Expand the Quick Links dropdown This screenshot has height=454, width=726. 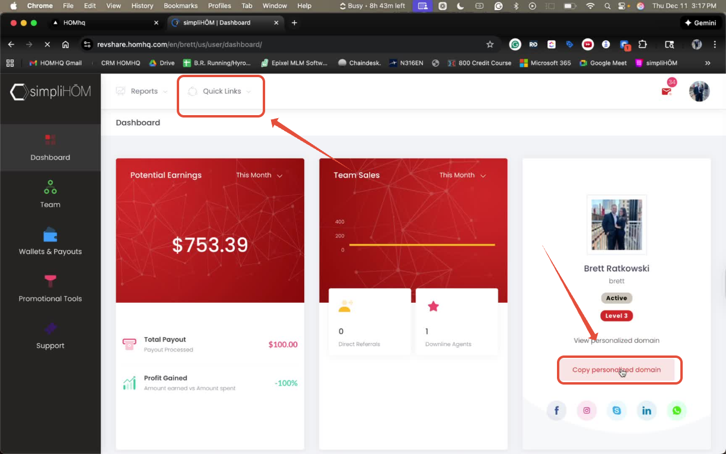[220, 91]
